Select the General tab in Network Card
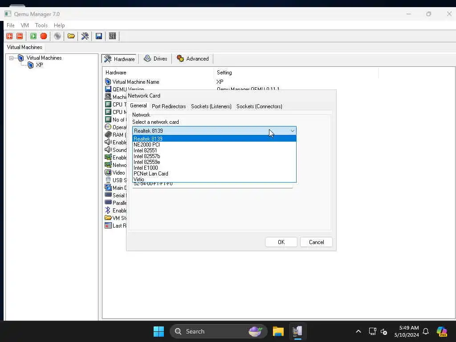 tap(138, 106)
